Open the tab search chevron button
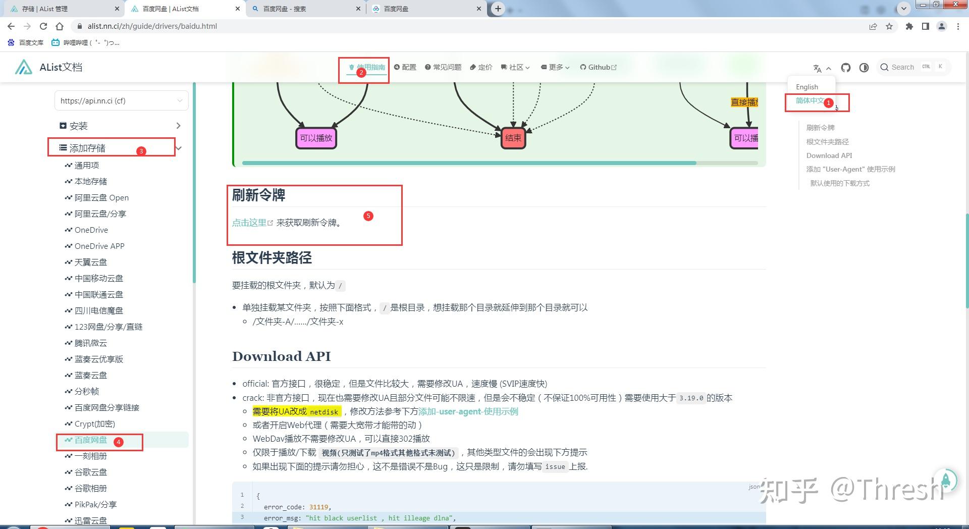Viewport: 969px width, 529px height. [904, 9]
